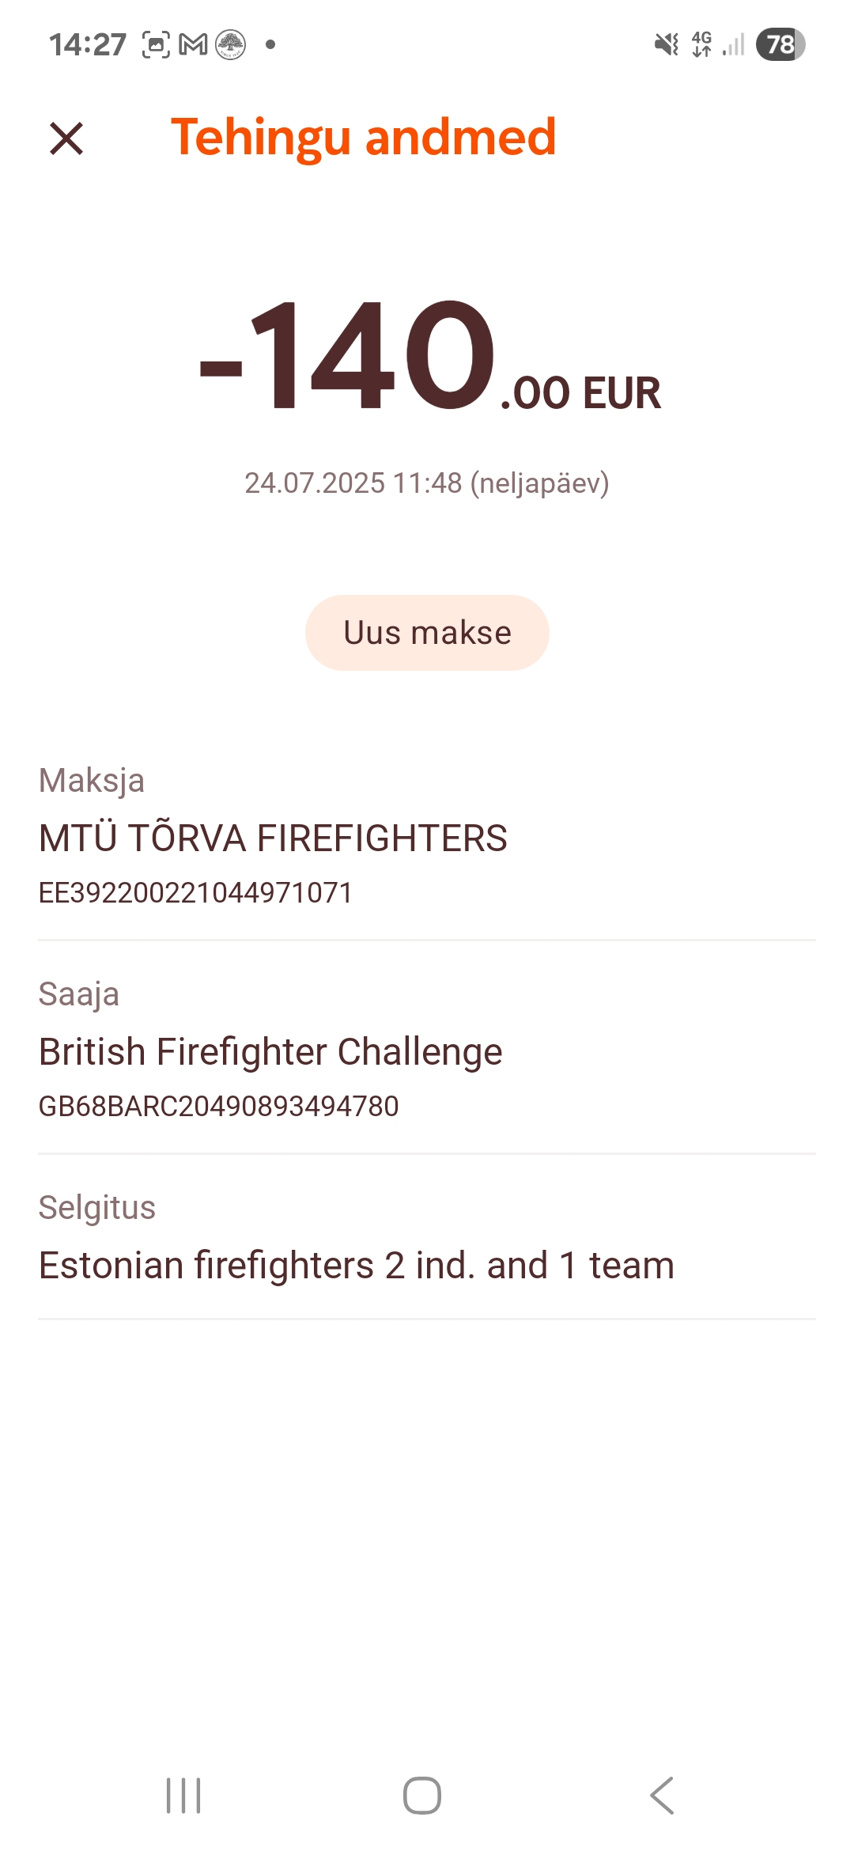Tap the Android home button
The width and height of the screenshot is (854, 1851).
tap(422, 1795)
